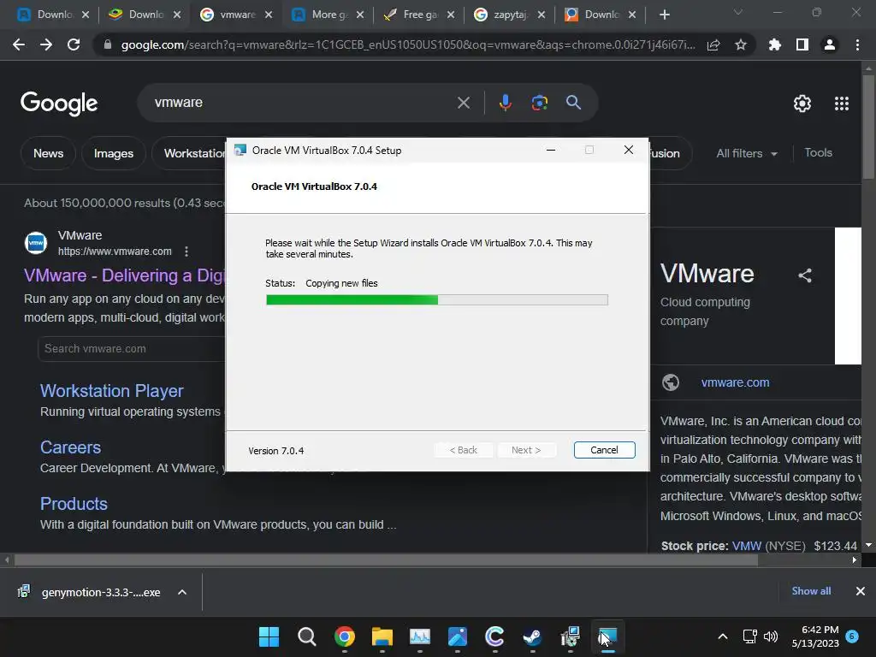This screenshot has width=876, height=657.
Task: Bookmark this page with star icon
Action: pos(741,44)
